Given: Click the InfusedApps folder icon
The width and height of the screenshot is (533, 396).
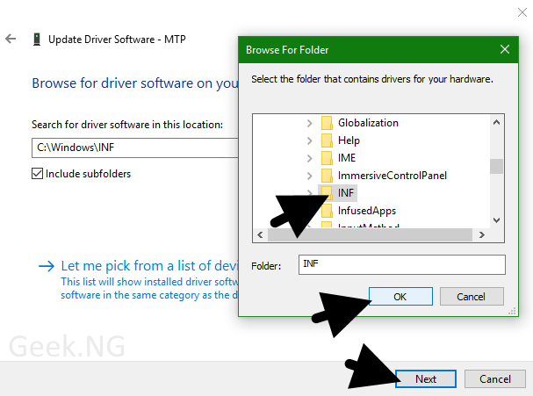Looking at the screenshot, I should pos(327,211).
